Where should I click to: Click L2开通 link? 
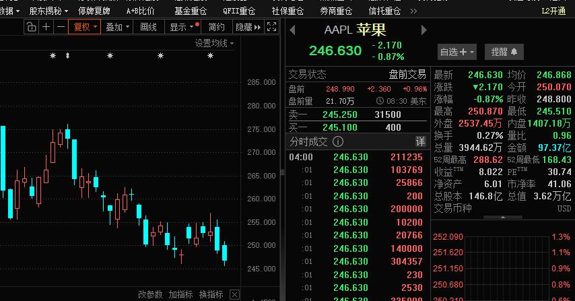[x=553, y=11]
